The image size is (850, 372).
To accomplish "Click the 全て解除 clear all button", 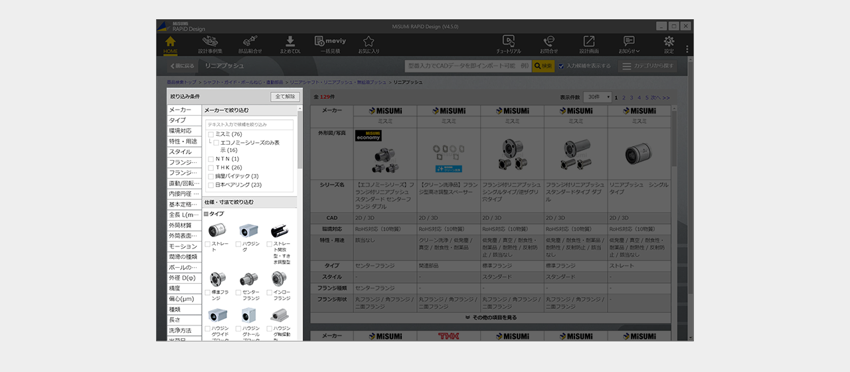I will point(285,97).
